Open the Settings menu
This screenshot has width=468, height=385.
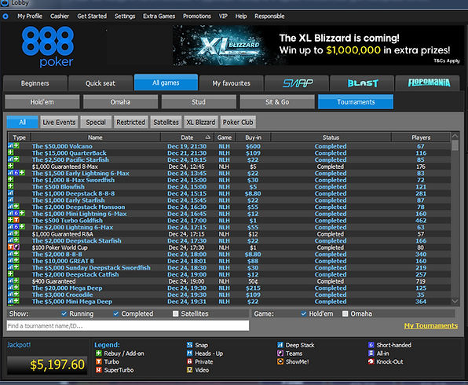coord(125,16)
